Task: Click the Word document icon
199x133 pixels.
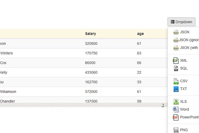Action: point(176,109)
